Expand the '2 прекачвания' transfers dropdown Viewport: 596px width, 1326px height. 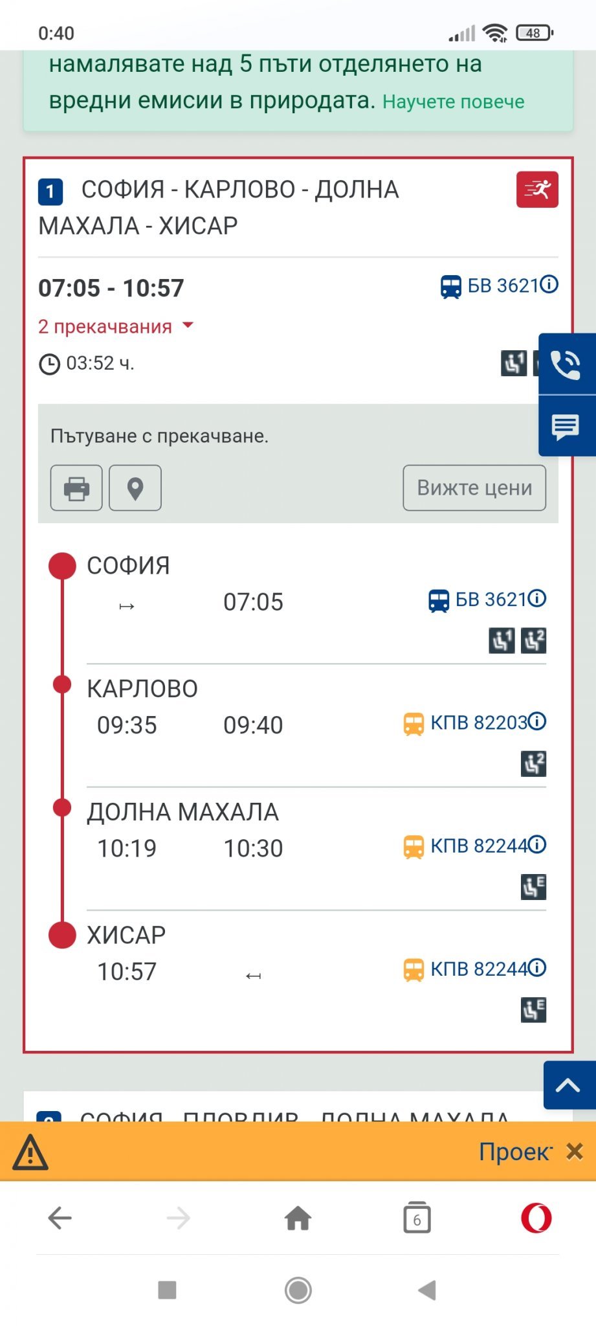[x=115, y=326]
